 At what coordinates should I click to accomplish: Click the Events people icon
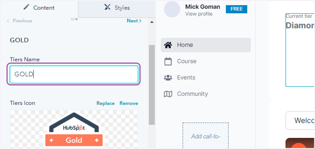168,78
